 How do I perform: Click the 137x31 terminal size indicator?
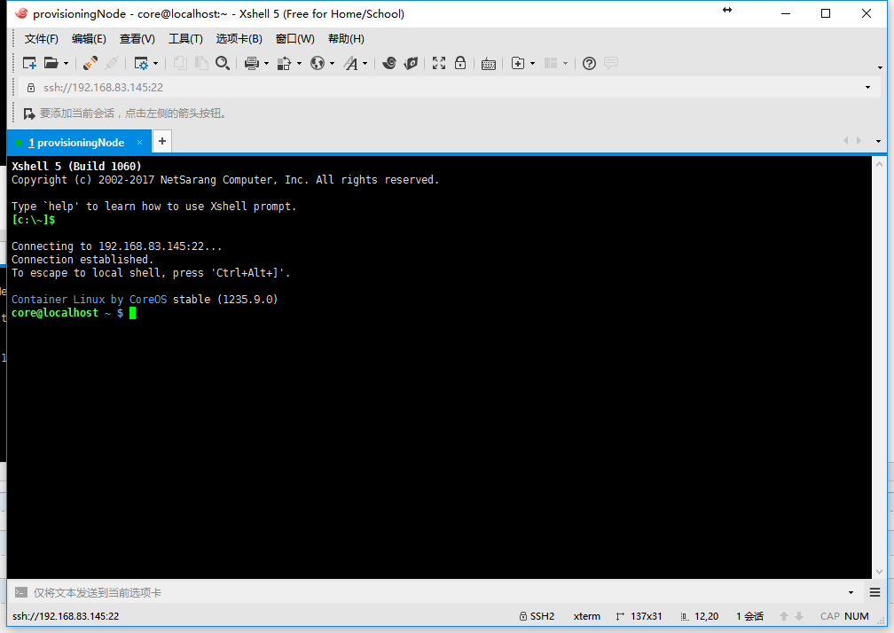point(639,616)
